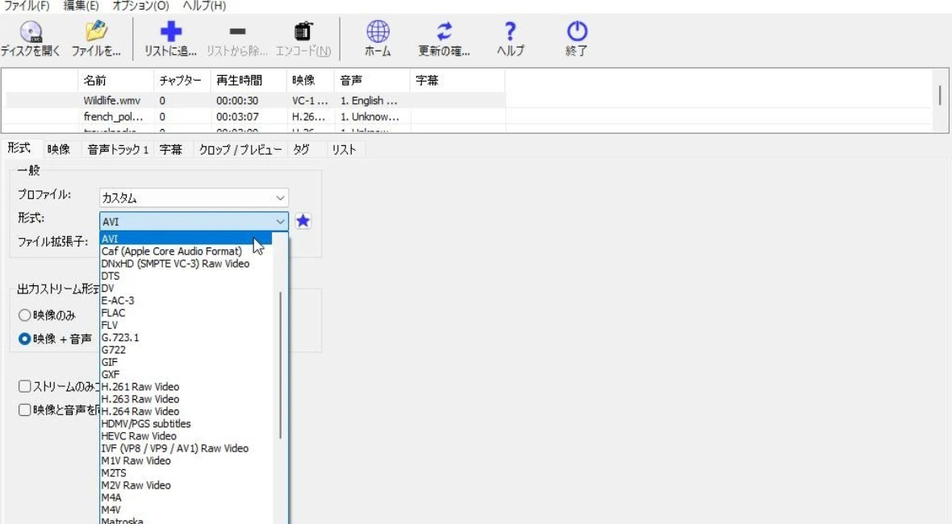Switch to the 映像 tab
The width and height of the screenshot is (952, 524).
[x=59, y=149]
